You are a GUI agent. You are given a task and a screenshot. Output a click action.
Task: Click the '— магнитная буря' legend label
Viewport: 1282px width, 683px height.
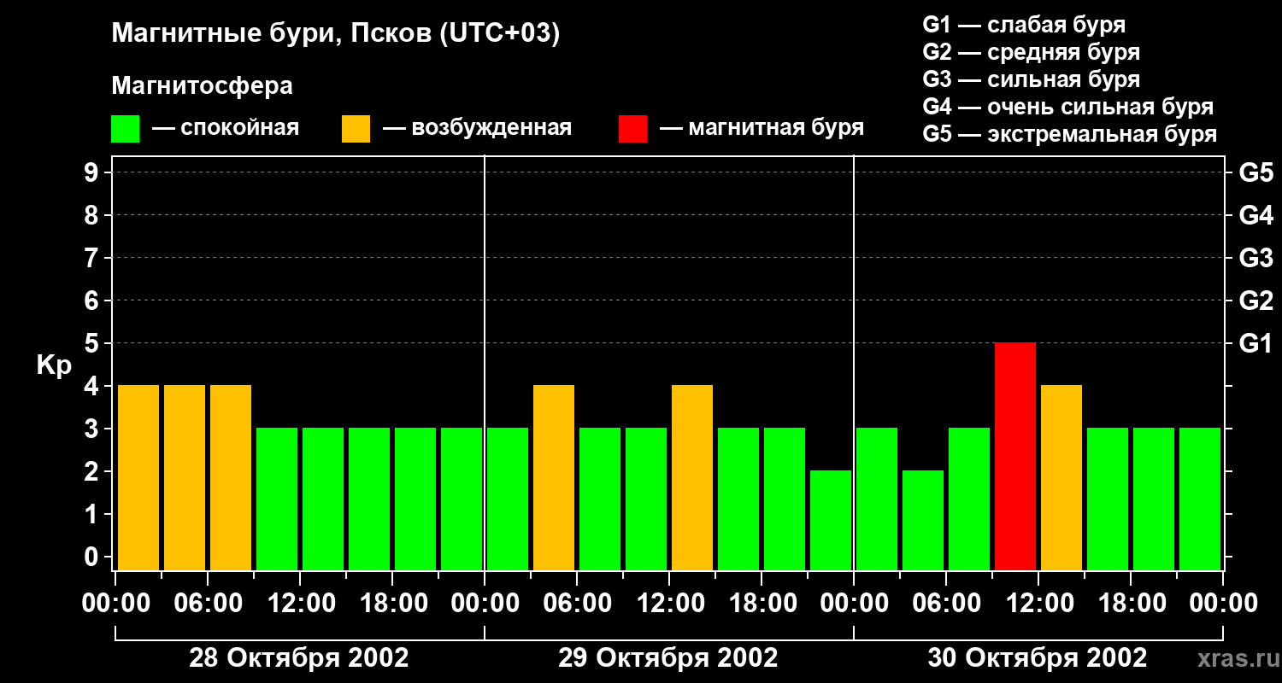[x=762, y=128]
